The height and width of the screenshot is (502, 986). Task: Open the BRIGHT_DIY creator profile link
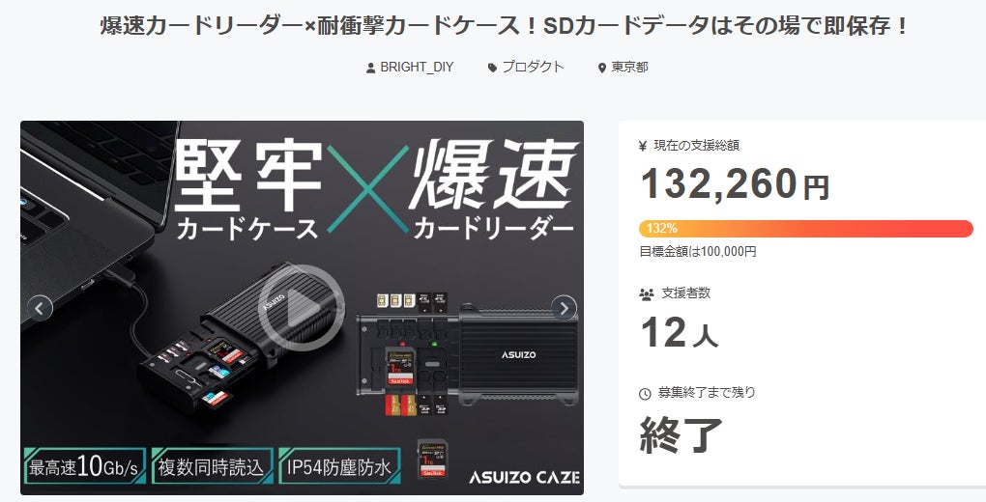coord(417,68)
